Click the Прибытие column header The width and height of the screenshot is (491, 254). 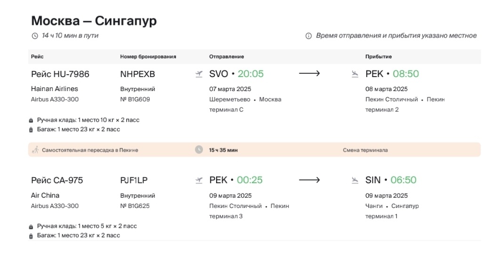tap(378, 56)
